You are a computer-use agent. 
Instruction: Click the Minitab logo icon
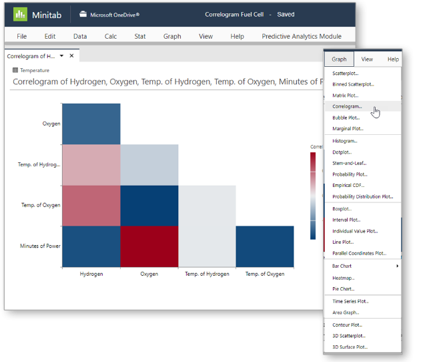point(21,14)
